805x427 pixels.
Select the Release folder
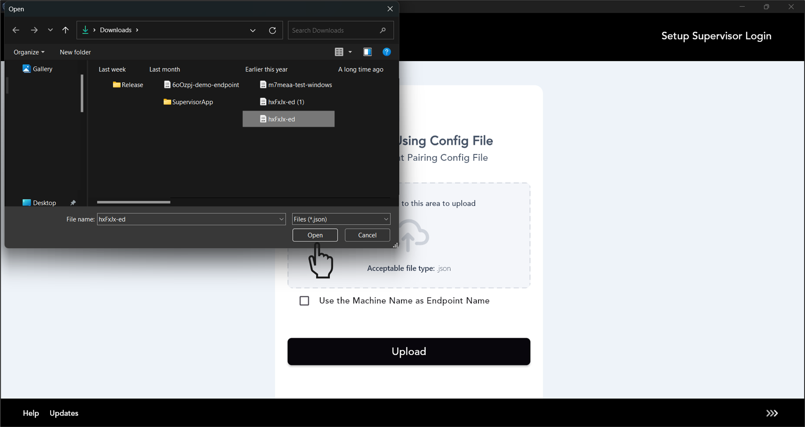(x=128, y=85)
